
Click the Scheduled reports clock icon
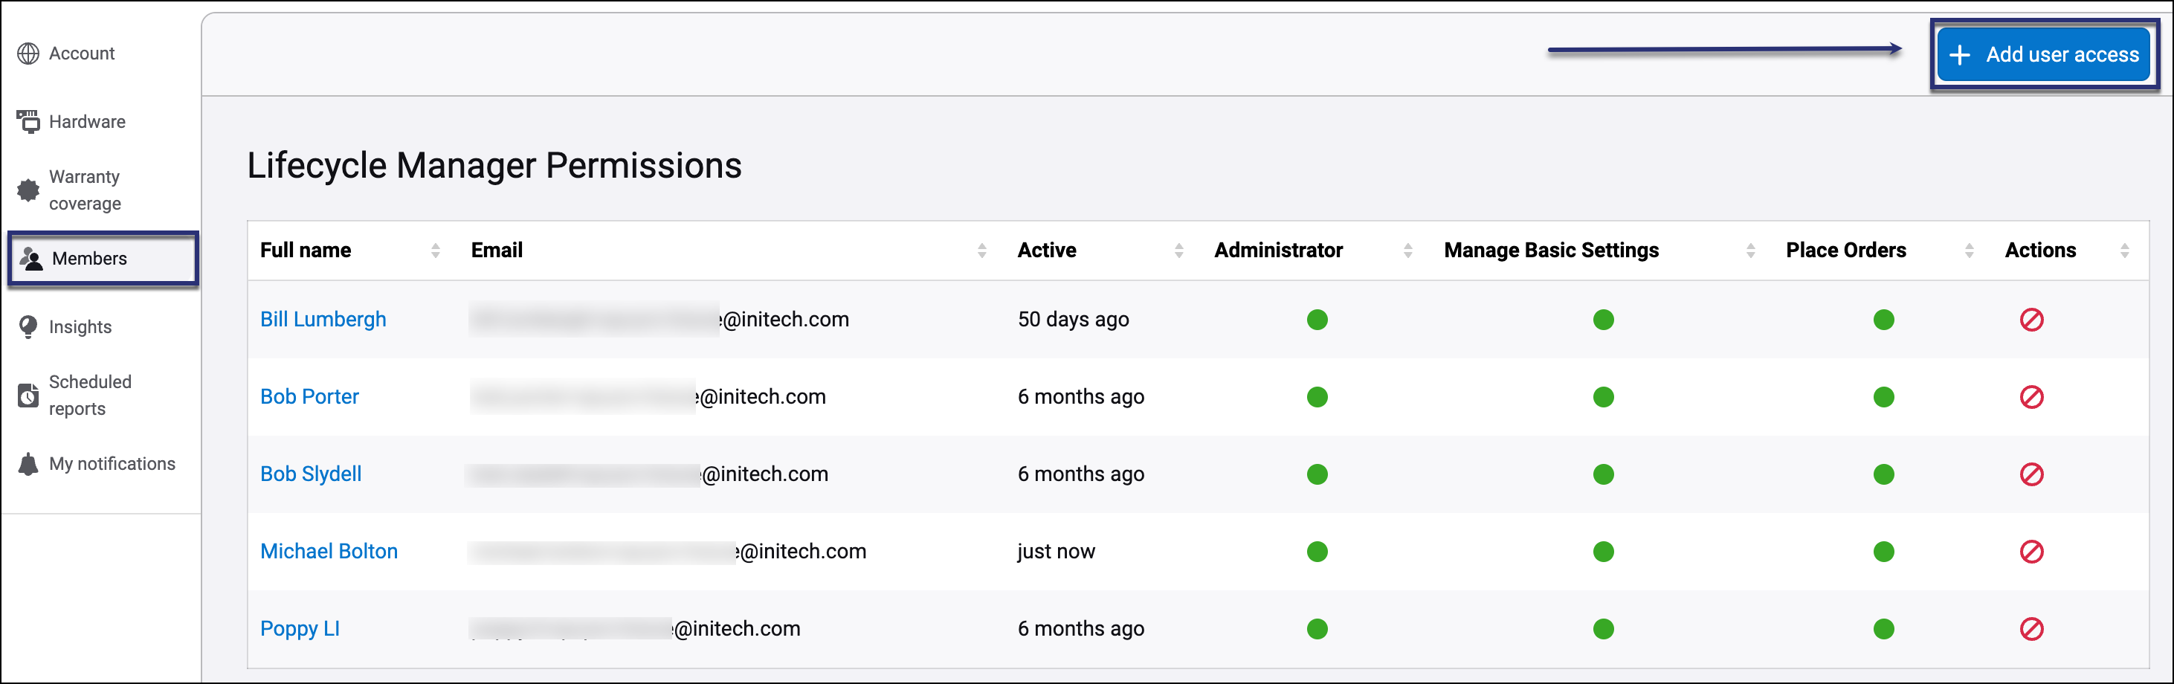[x=28, y=396]
